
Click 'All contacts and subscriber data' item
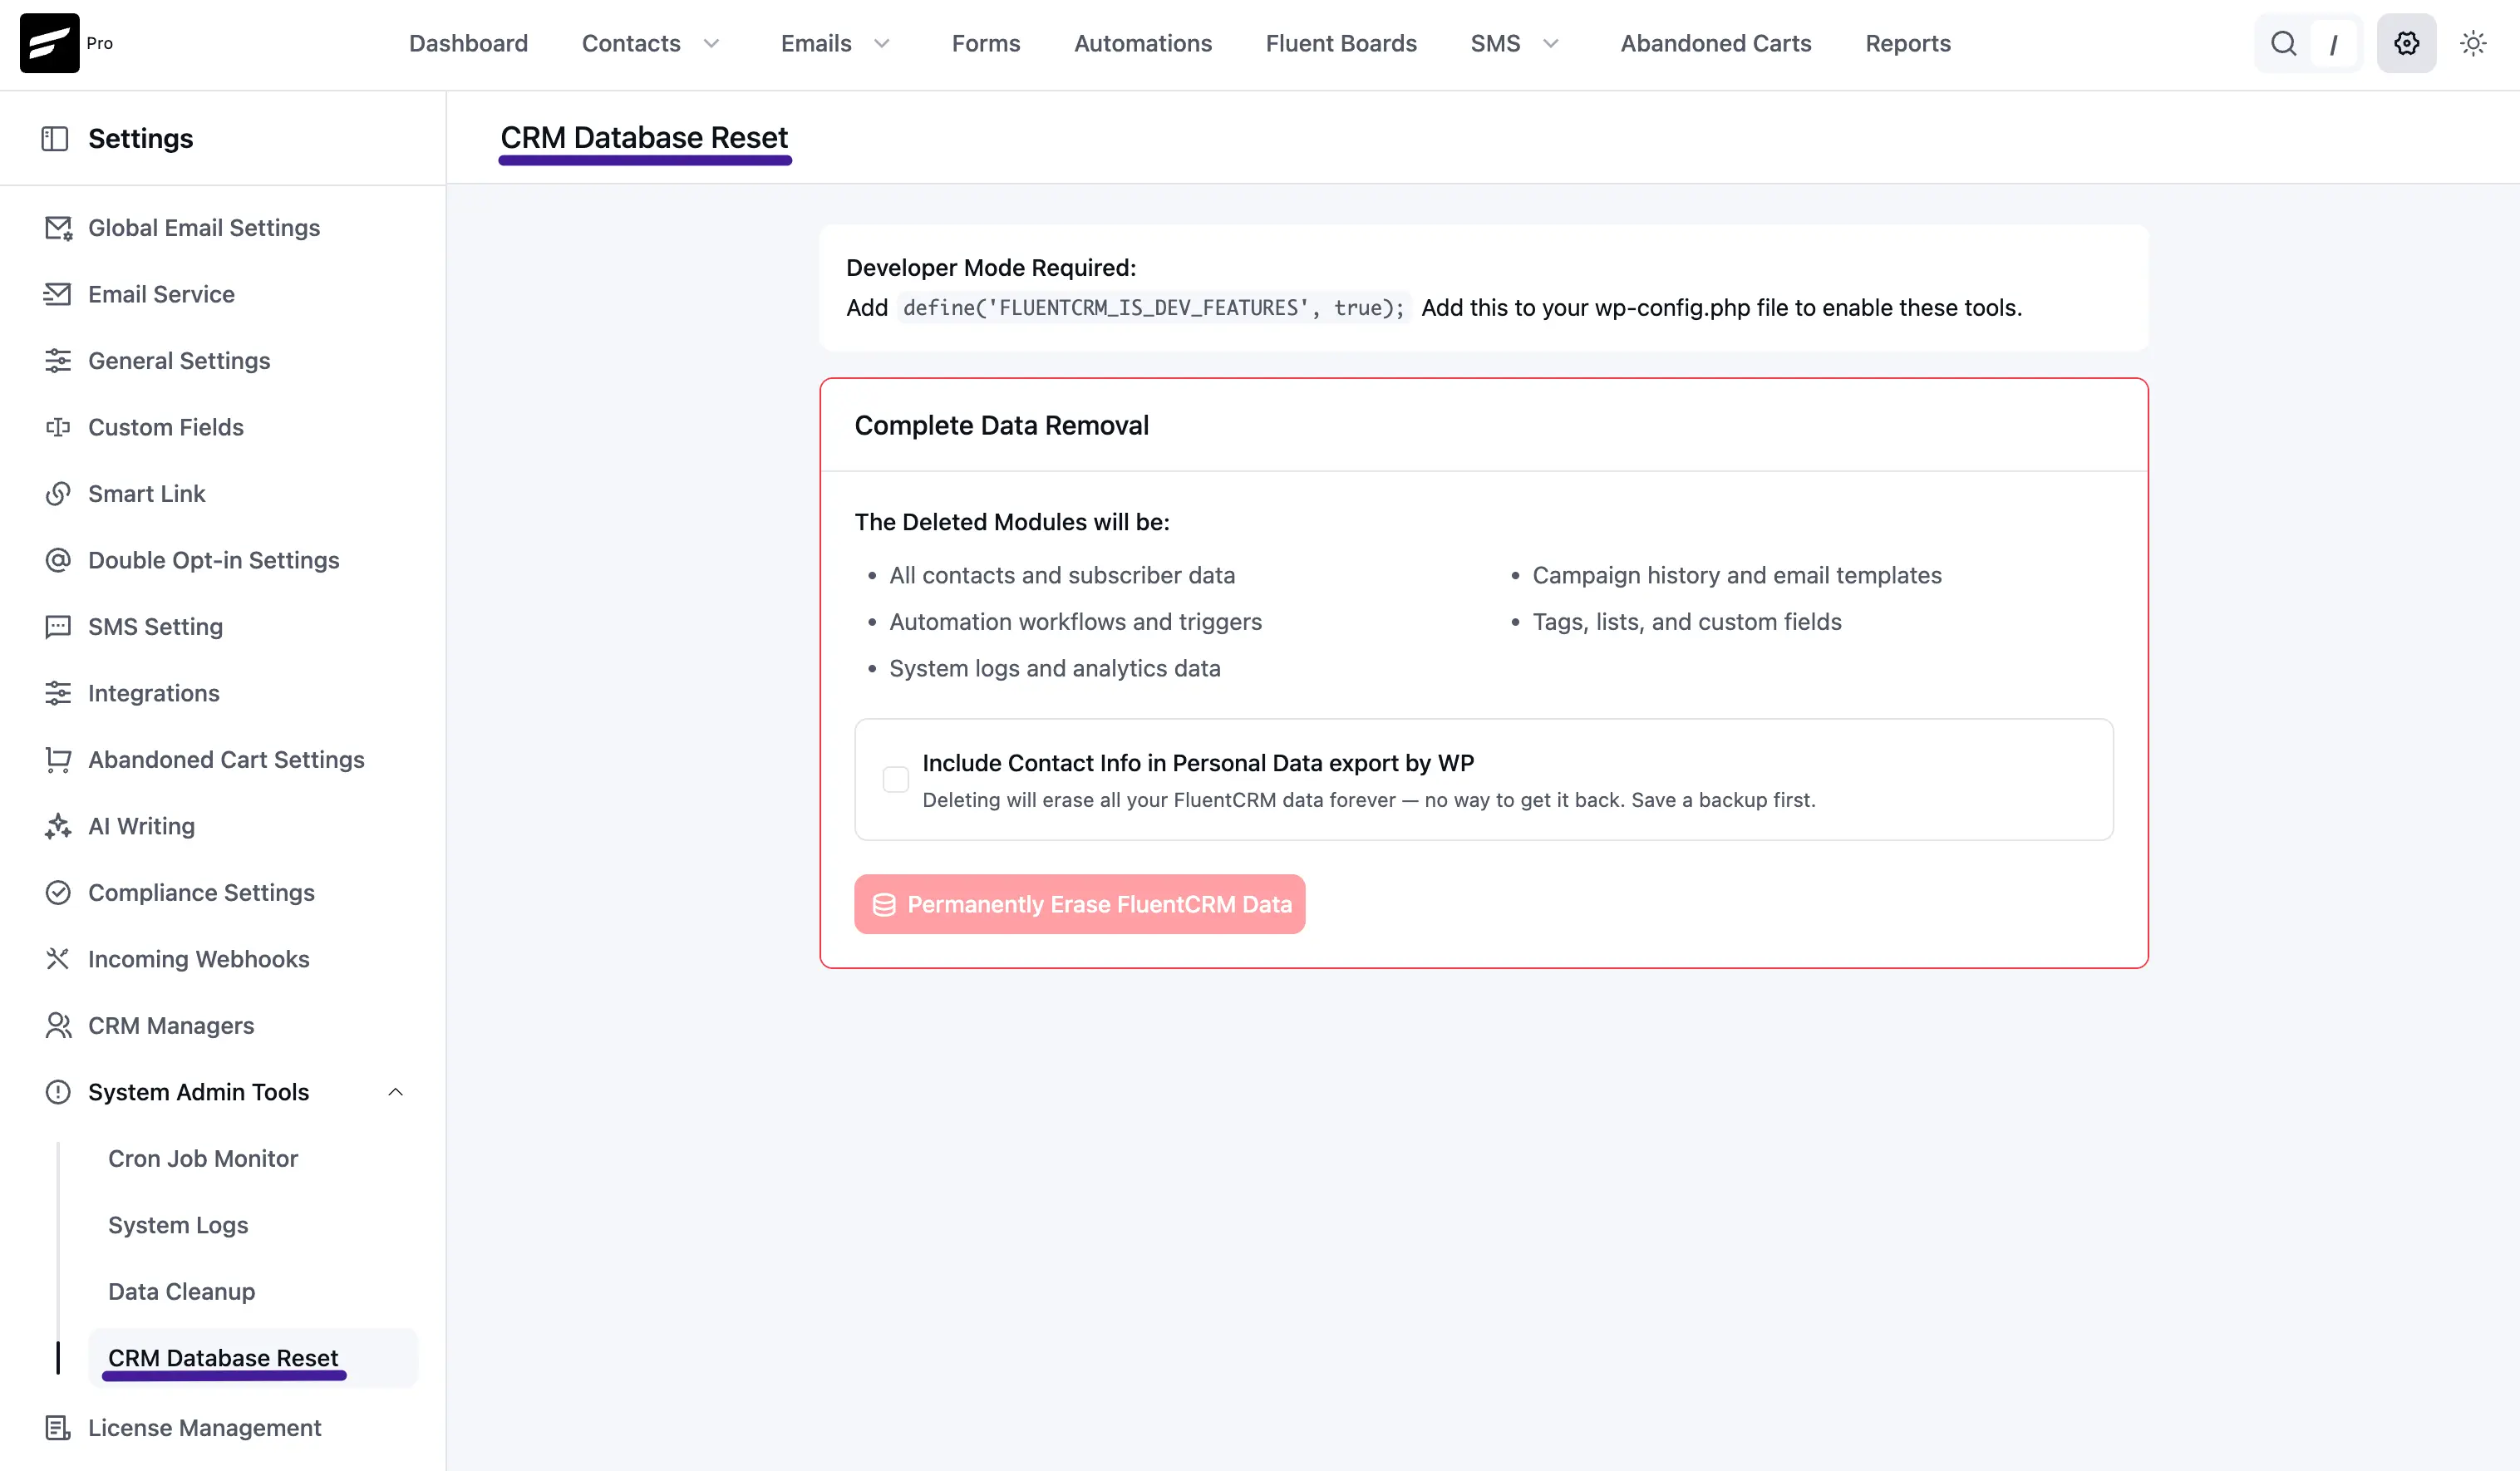click(x=1062, y=575)
